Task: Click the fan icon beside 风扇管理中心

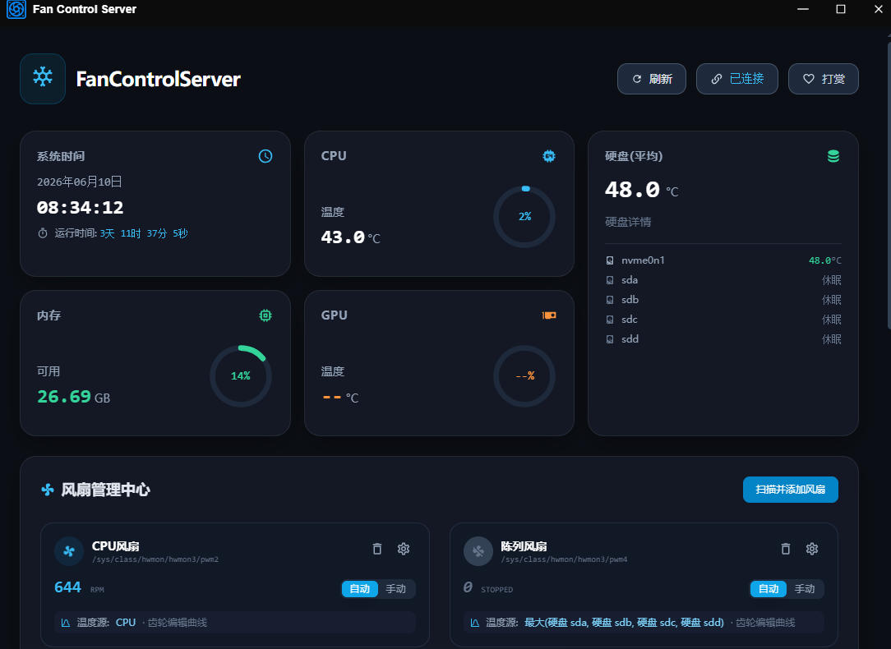Action: click(48, 490)
